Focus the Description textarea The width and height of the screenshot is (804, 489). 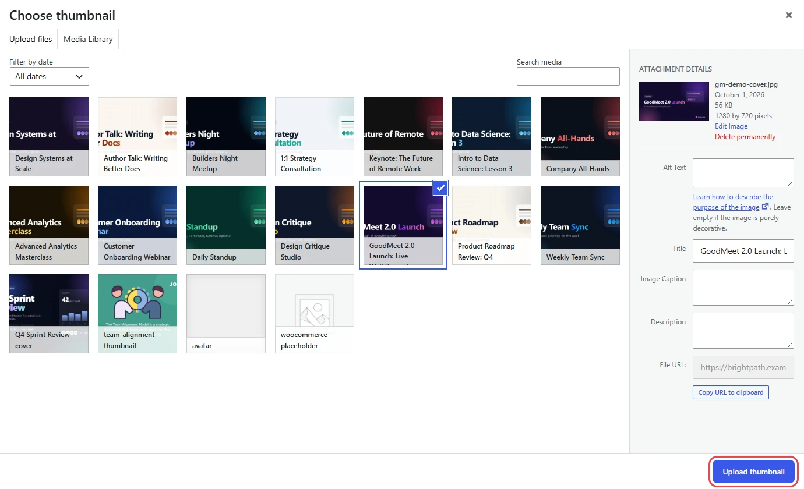pyautogui.click(x=743, y=331)
